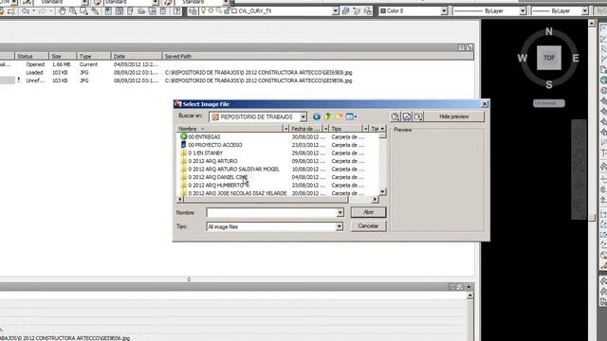
Task: Select the 00 ENTREGAS folder
Action: coord(204,136)
